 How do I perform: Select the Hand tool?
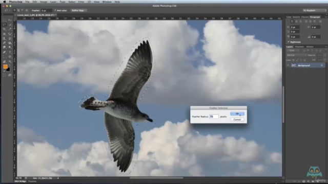(4, 61)
